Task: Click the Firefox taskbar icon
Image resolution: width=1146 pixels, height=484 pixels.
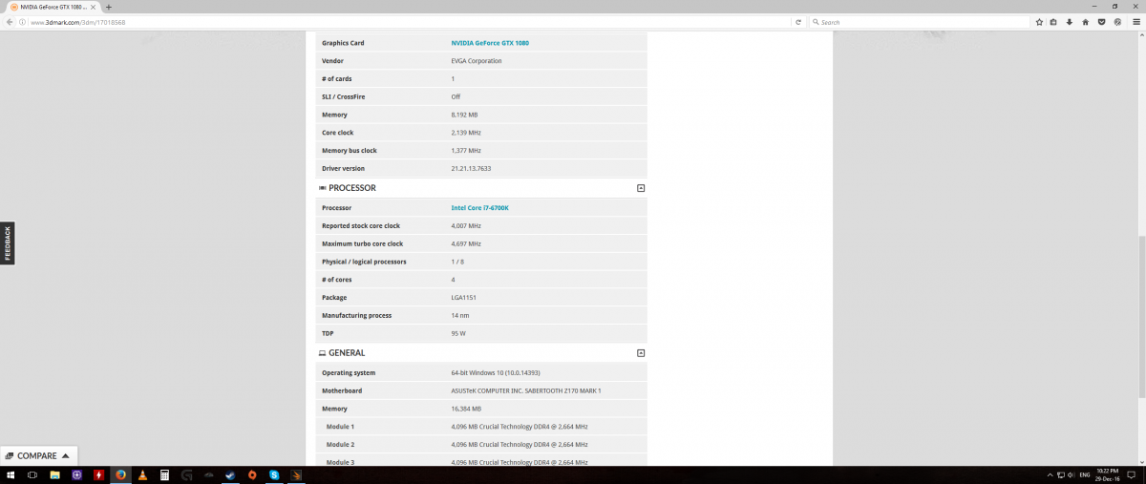Action: [120, 475]
